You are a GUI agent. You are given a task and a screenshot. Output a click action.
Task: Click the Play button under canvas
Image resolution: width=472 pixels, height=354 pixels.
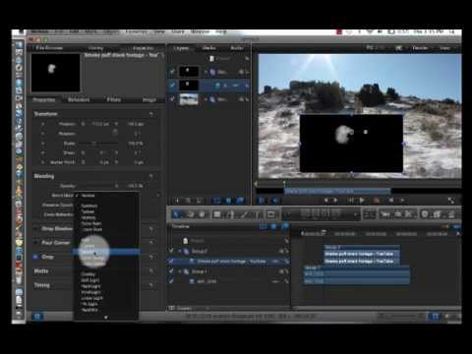click(362, 200)
